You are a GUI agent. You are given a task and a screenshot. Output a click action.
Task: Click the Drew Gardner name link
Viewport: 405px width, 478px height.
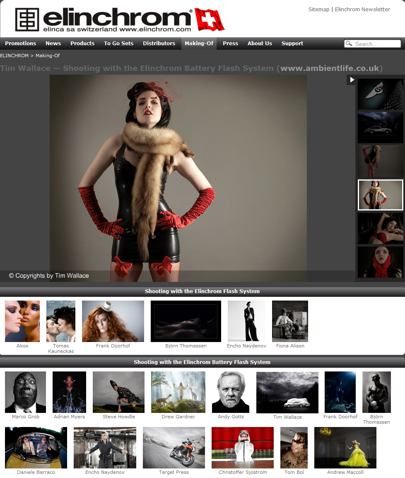tap(178, 417)
